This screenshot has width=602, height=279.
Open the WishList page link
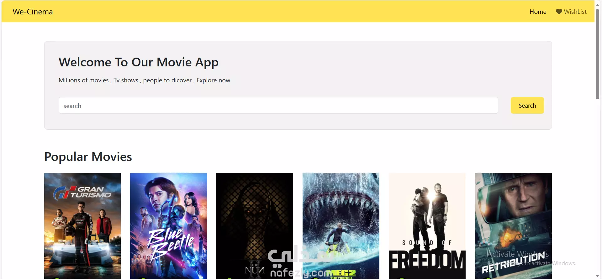(x=571, y=12)
